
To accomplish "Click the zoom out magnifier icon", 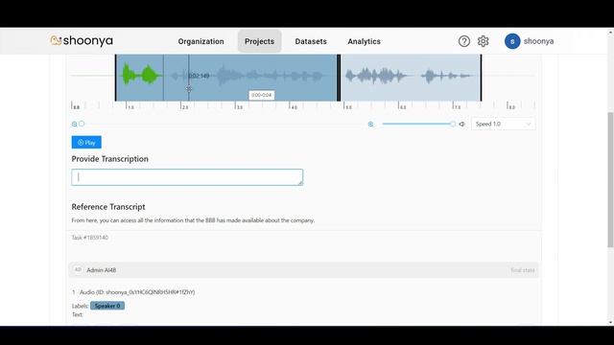I will (75, 124).
